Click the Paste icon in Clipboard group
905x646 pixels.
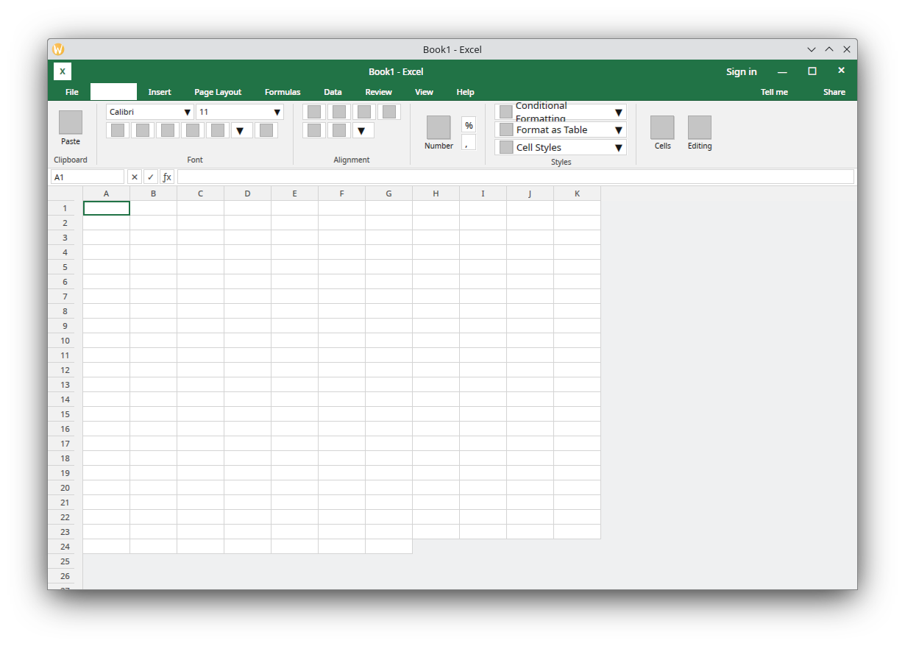71,122
